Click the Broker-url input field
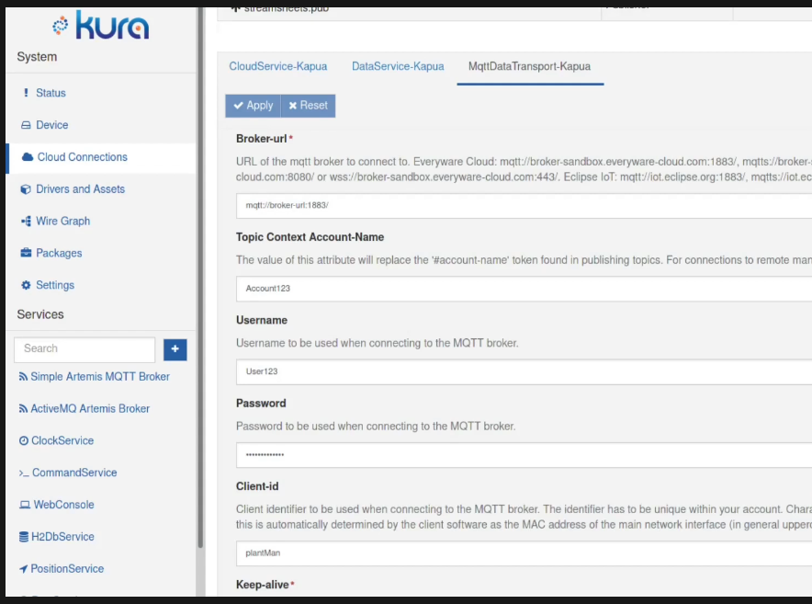The image size is (812, 604). coord(524,206)
